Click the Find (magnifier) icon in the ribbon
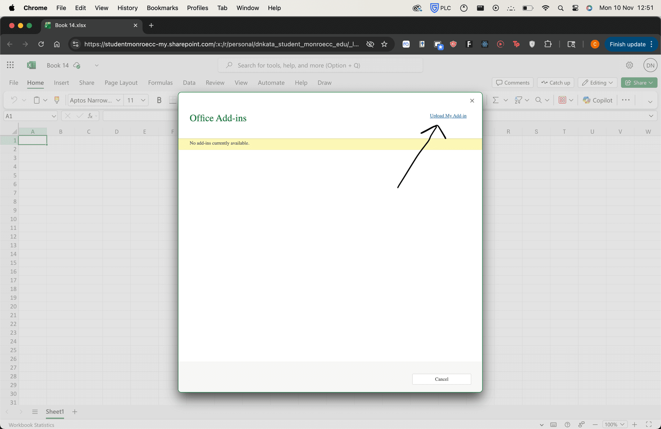This screenshot has width=661, height=429. 538,100
